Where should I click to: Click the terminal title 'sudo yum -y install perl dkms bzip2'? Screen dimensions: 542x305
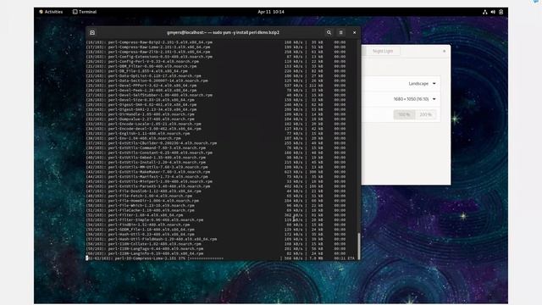point(246,32)
